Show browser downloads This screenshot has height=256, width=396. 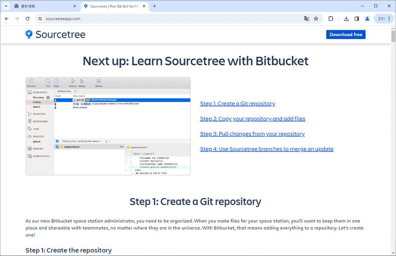[x=346, y=19]
